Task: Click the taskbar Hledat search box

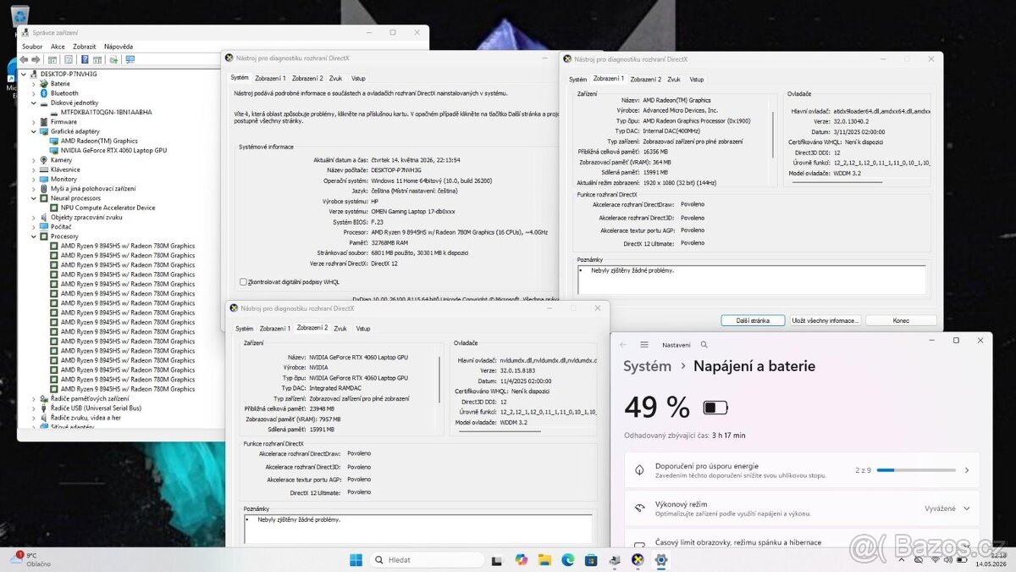Action: pyautogui.click(x=426, y=559)
